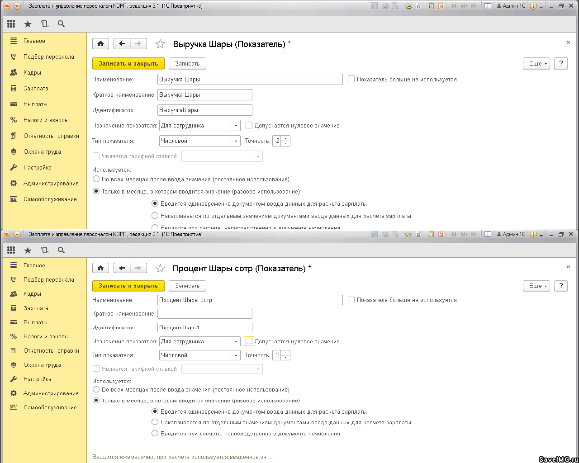Open favorites list icon in bottom window title bar
The height and width of the screenshot is (463, 579).
tap(418, 234)
